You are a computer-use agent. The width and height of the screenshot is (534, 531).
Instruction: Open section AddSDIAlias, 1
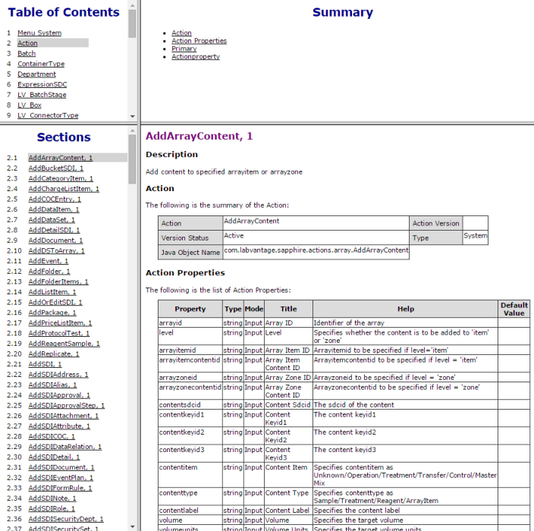pyautogui.click(x=52, y=385)
